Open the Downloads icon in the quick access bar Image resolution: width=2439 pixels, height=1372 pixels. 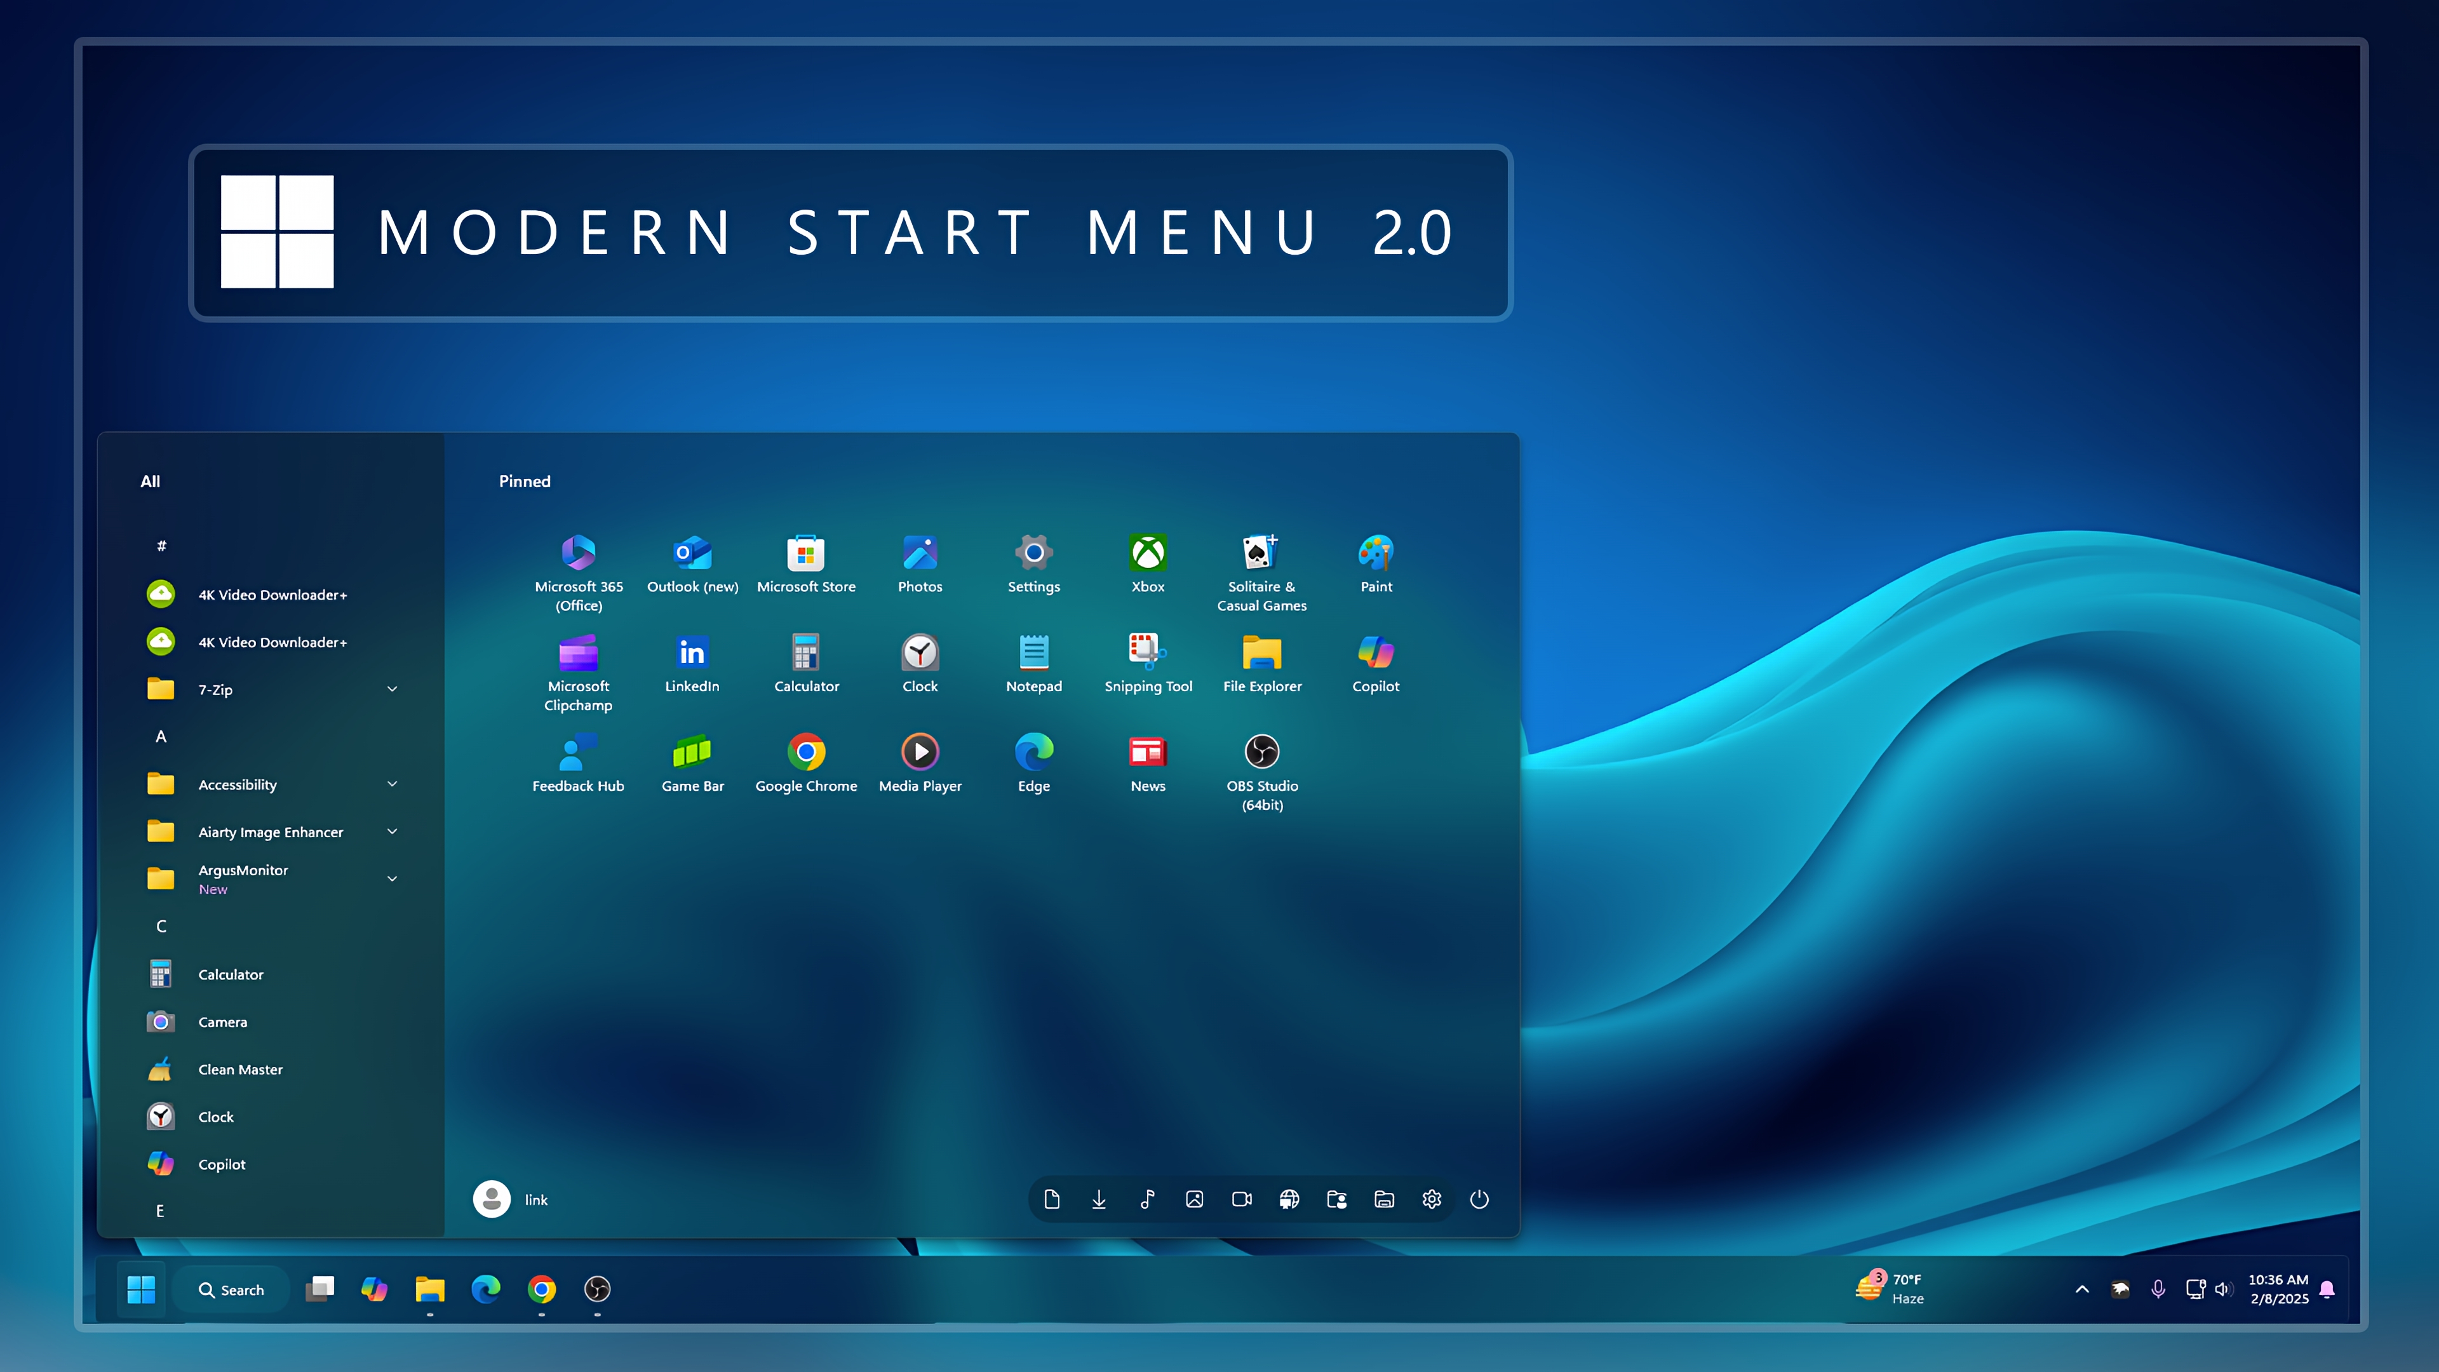pyautogui.click(x=1099, y=1199)
